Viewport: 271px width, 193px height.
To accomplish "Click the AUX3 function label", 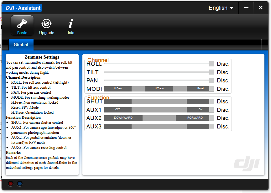I will pos(94,127).
